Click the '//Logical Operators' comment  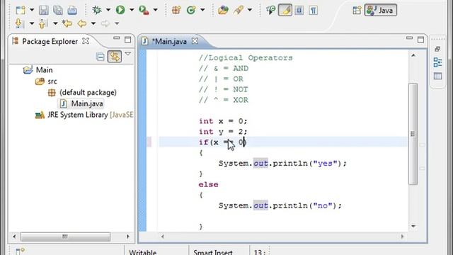click(x=246, y=58)
